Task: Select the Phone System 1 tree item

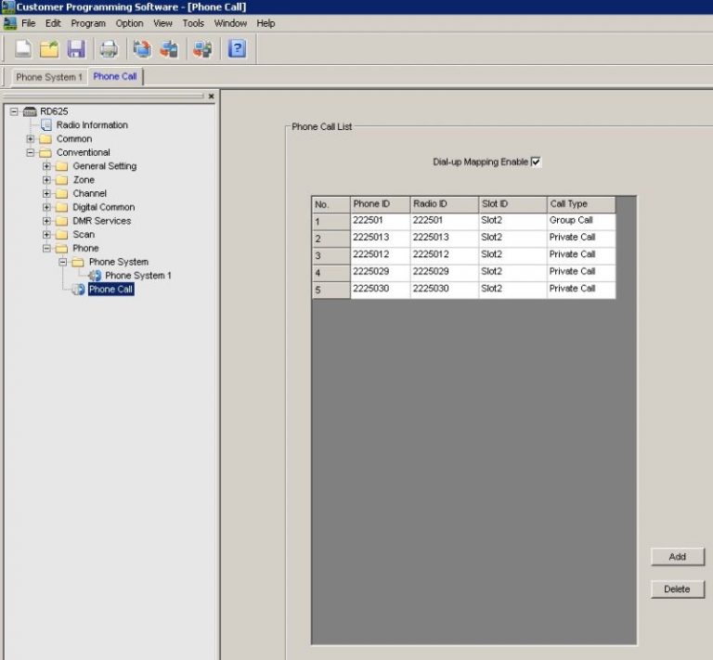Action: (138, 276)
